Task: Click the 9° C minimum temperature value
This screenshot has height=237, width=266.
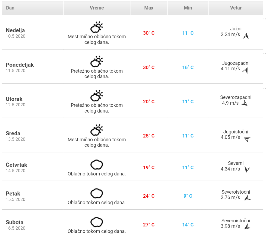Action: click(188, 196)
